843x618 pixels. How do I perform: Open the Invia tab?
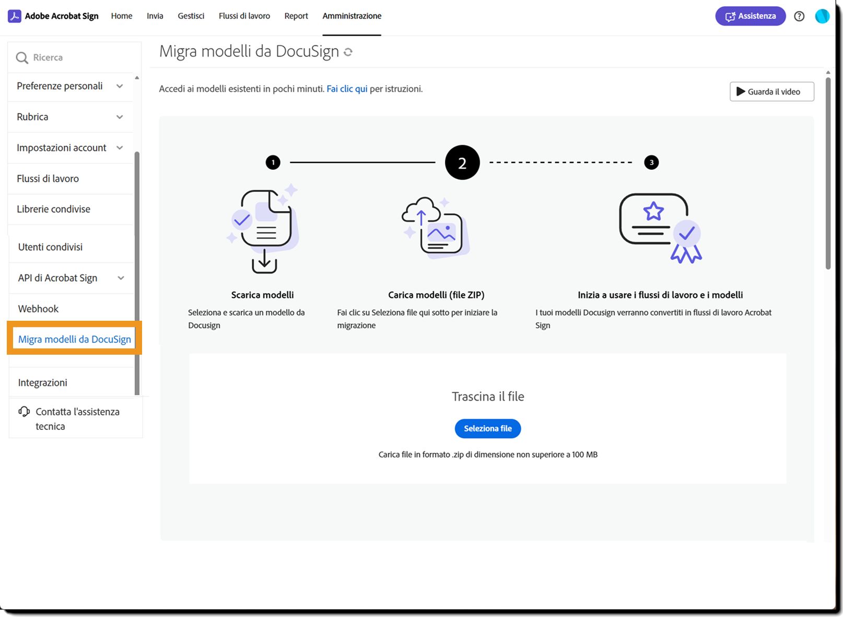155,16
